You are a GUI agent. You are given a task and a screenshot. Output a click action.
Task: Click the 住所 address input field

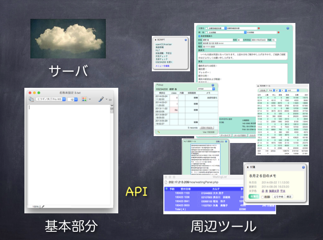pos(239,43)
